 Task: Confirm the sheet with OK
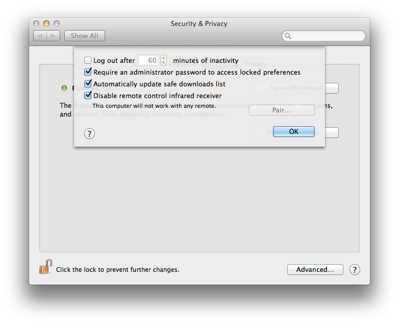click(294, 131)
